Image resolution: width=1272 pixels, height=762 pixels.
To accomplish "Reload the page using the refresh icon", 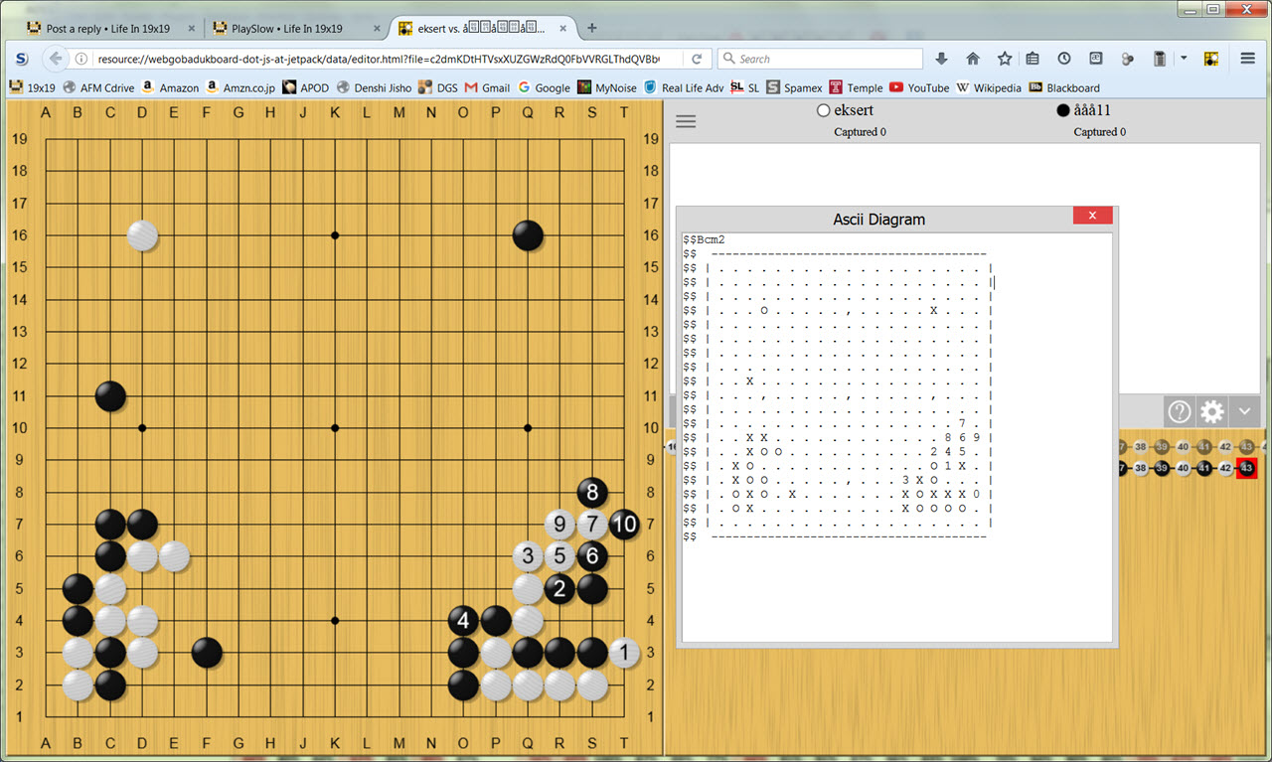I will point(697,59).
